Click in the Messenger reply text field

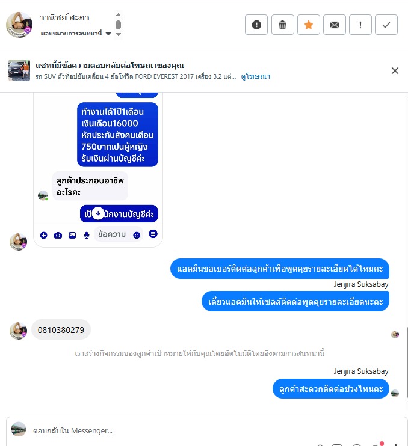click(211, 430)
